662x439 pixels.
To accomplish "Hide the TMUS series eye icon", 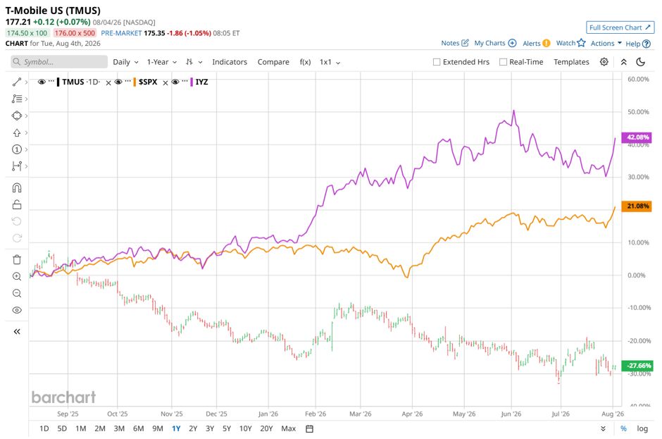I will tap(42, 82).
